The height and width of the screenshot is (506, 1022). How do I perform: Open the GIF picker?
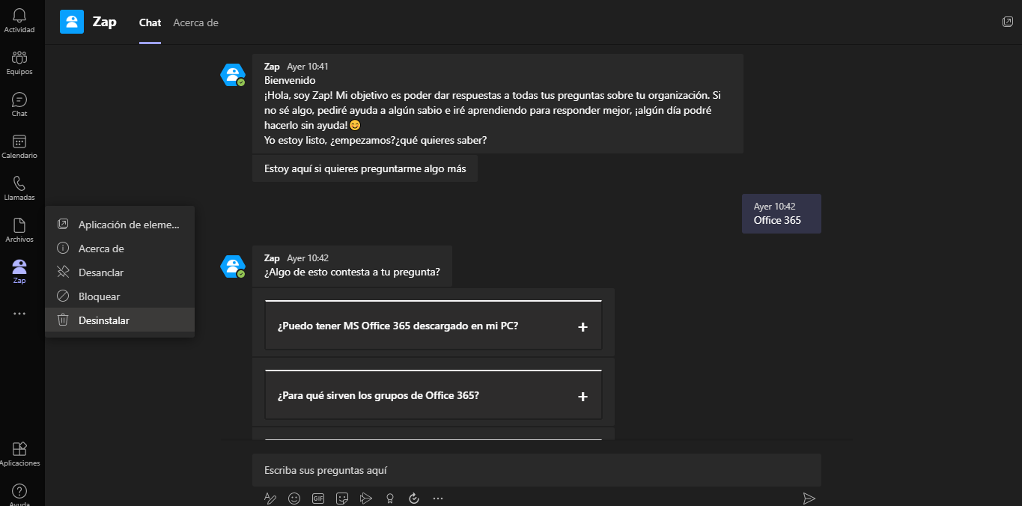click(318, 498)
